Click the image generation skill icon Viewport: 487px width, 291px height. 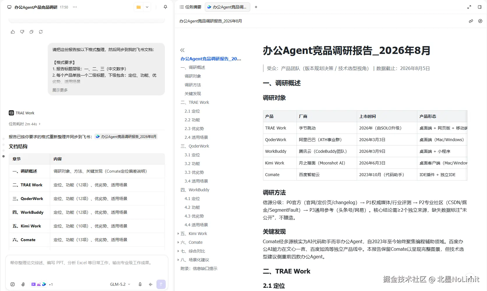[39, 284]
